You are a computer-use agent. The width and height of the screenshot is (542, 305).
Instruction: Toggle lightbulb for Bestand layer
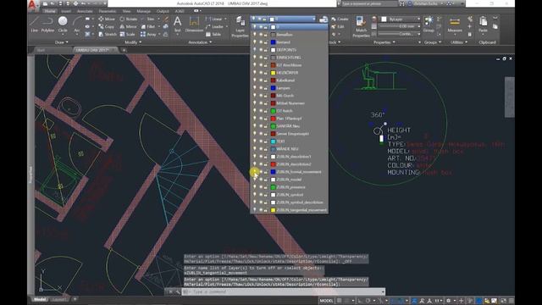point(255,42)
